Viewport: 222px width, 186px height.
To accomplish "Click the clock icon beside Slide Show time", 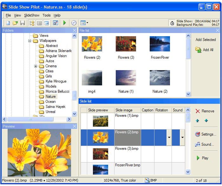I will coord(172,23).
